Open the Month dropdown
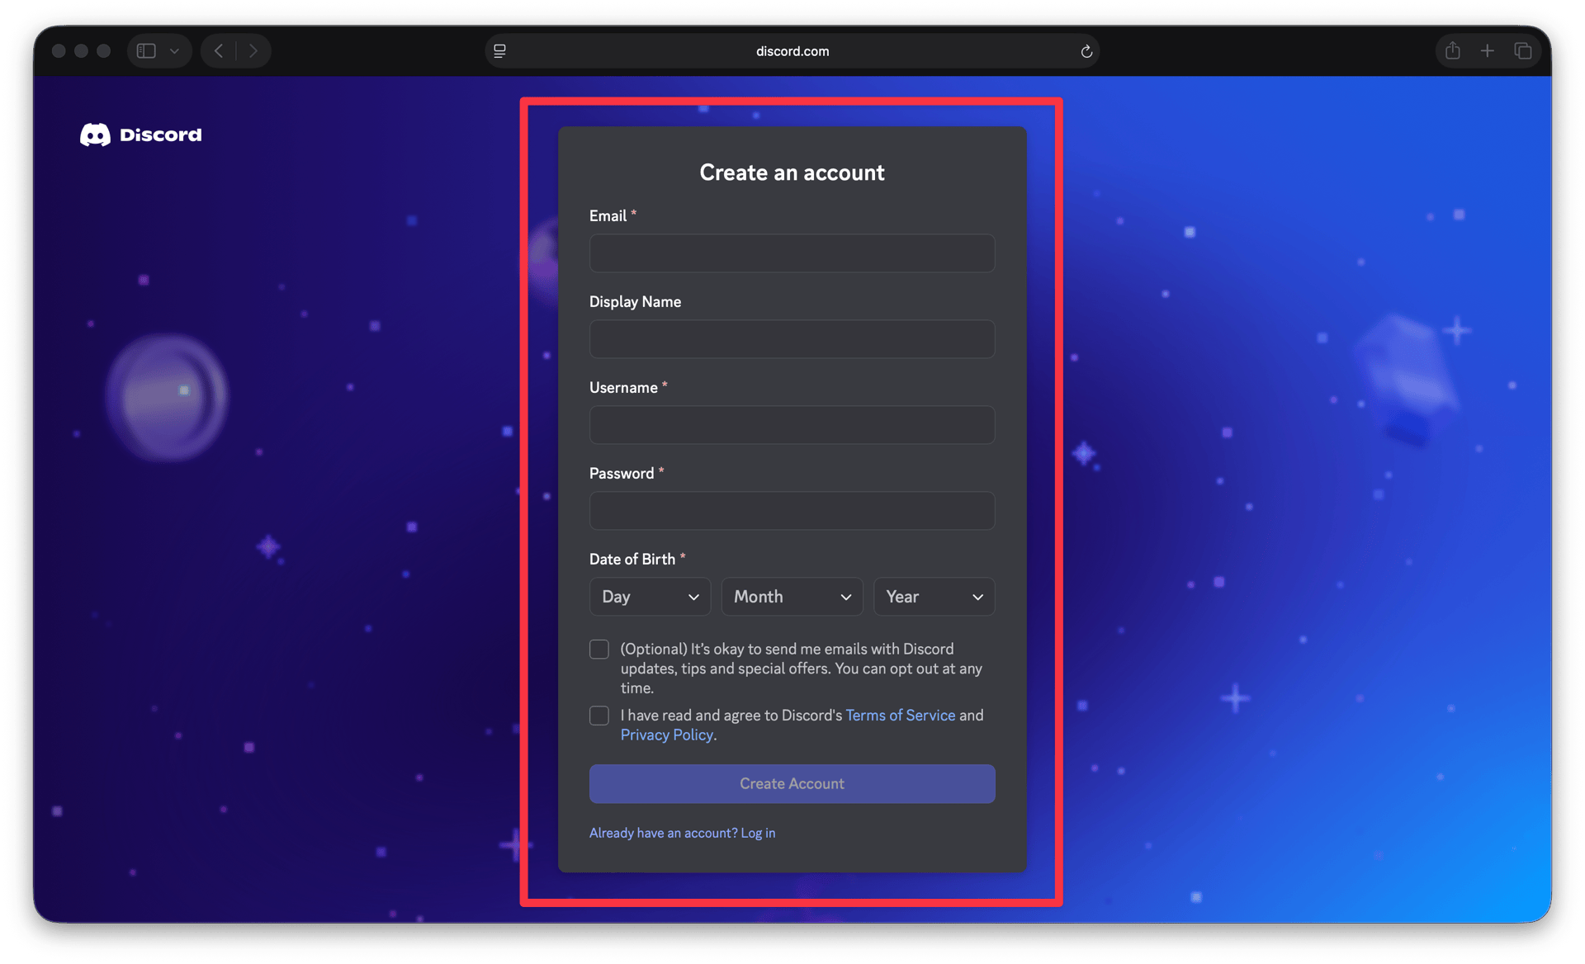Image resolution: width=1585 pixels, height=964 pixels. click(x=792, y=597)
